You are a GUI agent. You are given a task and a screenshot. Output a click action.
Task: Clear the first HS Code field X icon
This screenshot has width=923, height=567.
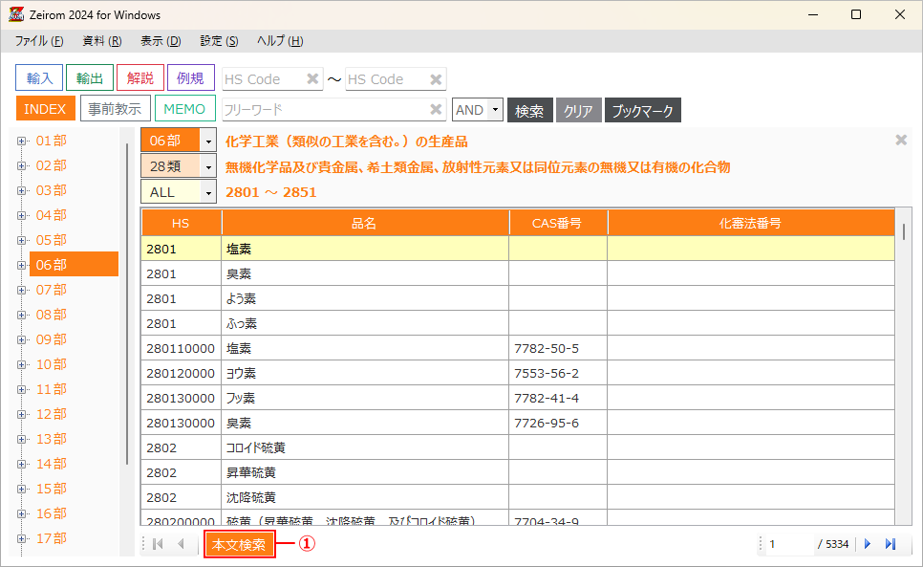click(312, 79)
